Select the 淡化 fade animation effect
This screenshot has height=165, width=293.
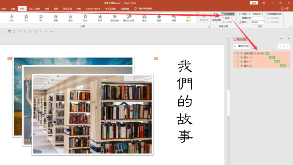point(11,17)
